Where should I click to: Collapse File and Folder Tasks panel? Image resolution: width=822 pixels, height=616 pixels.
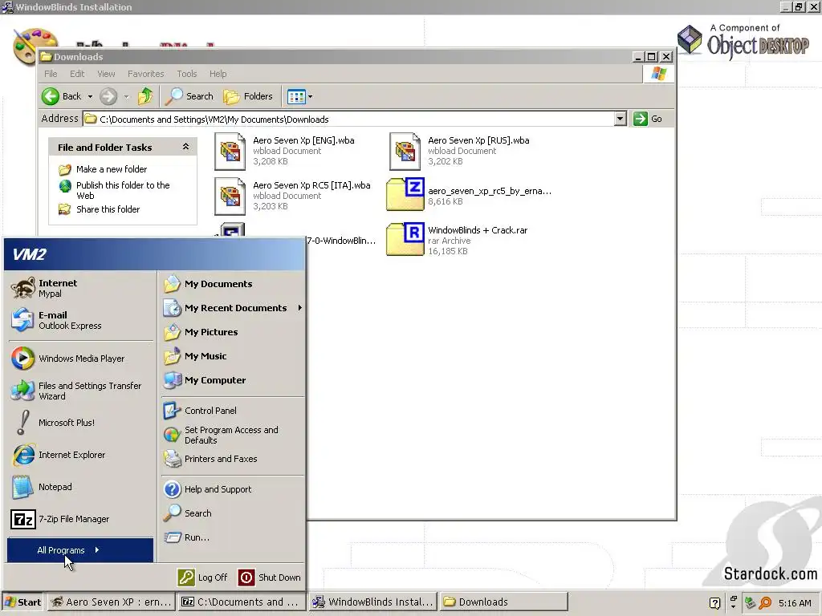(185, 148)
